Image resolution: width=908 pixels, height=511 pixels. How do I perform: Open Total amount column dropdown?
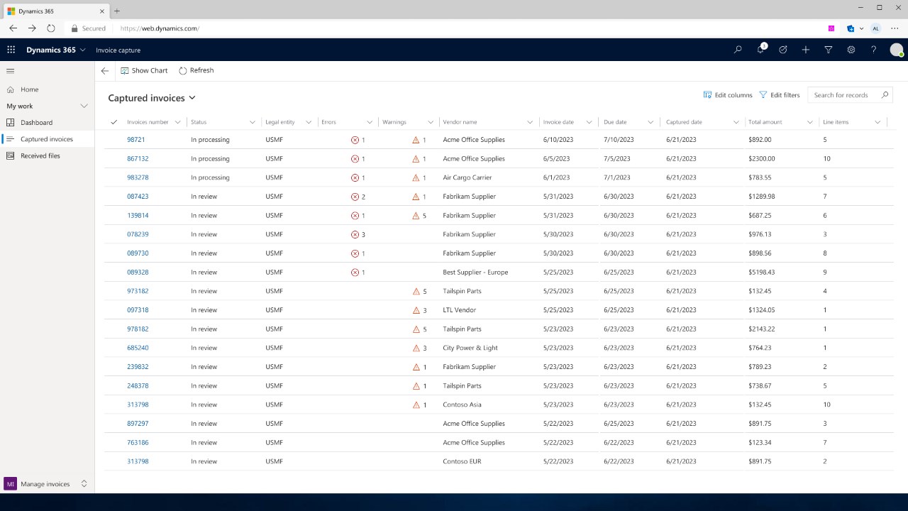tap(810, 122)
